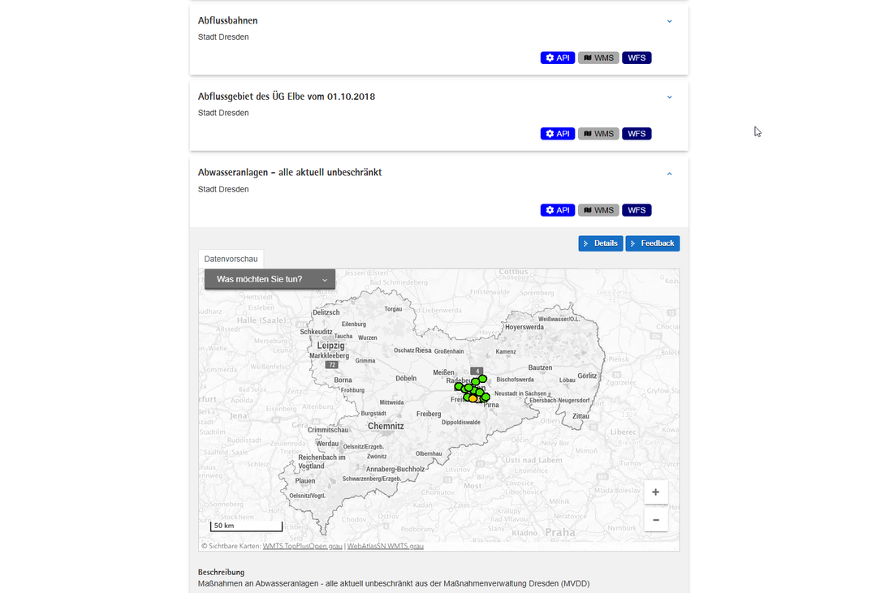This screenshot has width=889, height=593.
Task: Select the orange marker on the map
Action: pos(473,398)
